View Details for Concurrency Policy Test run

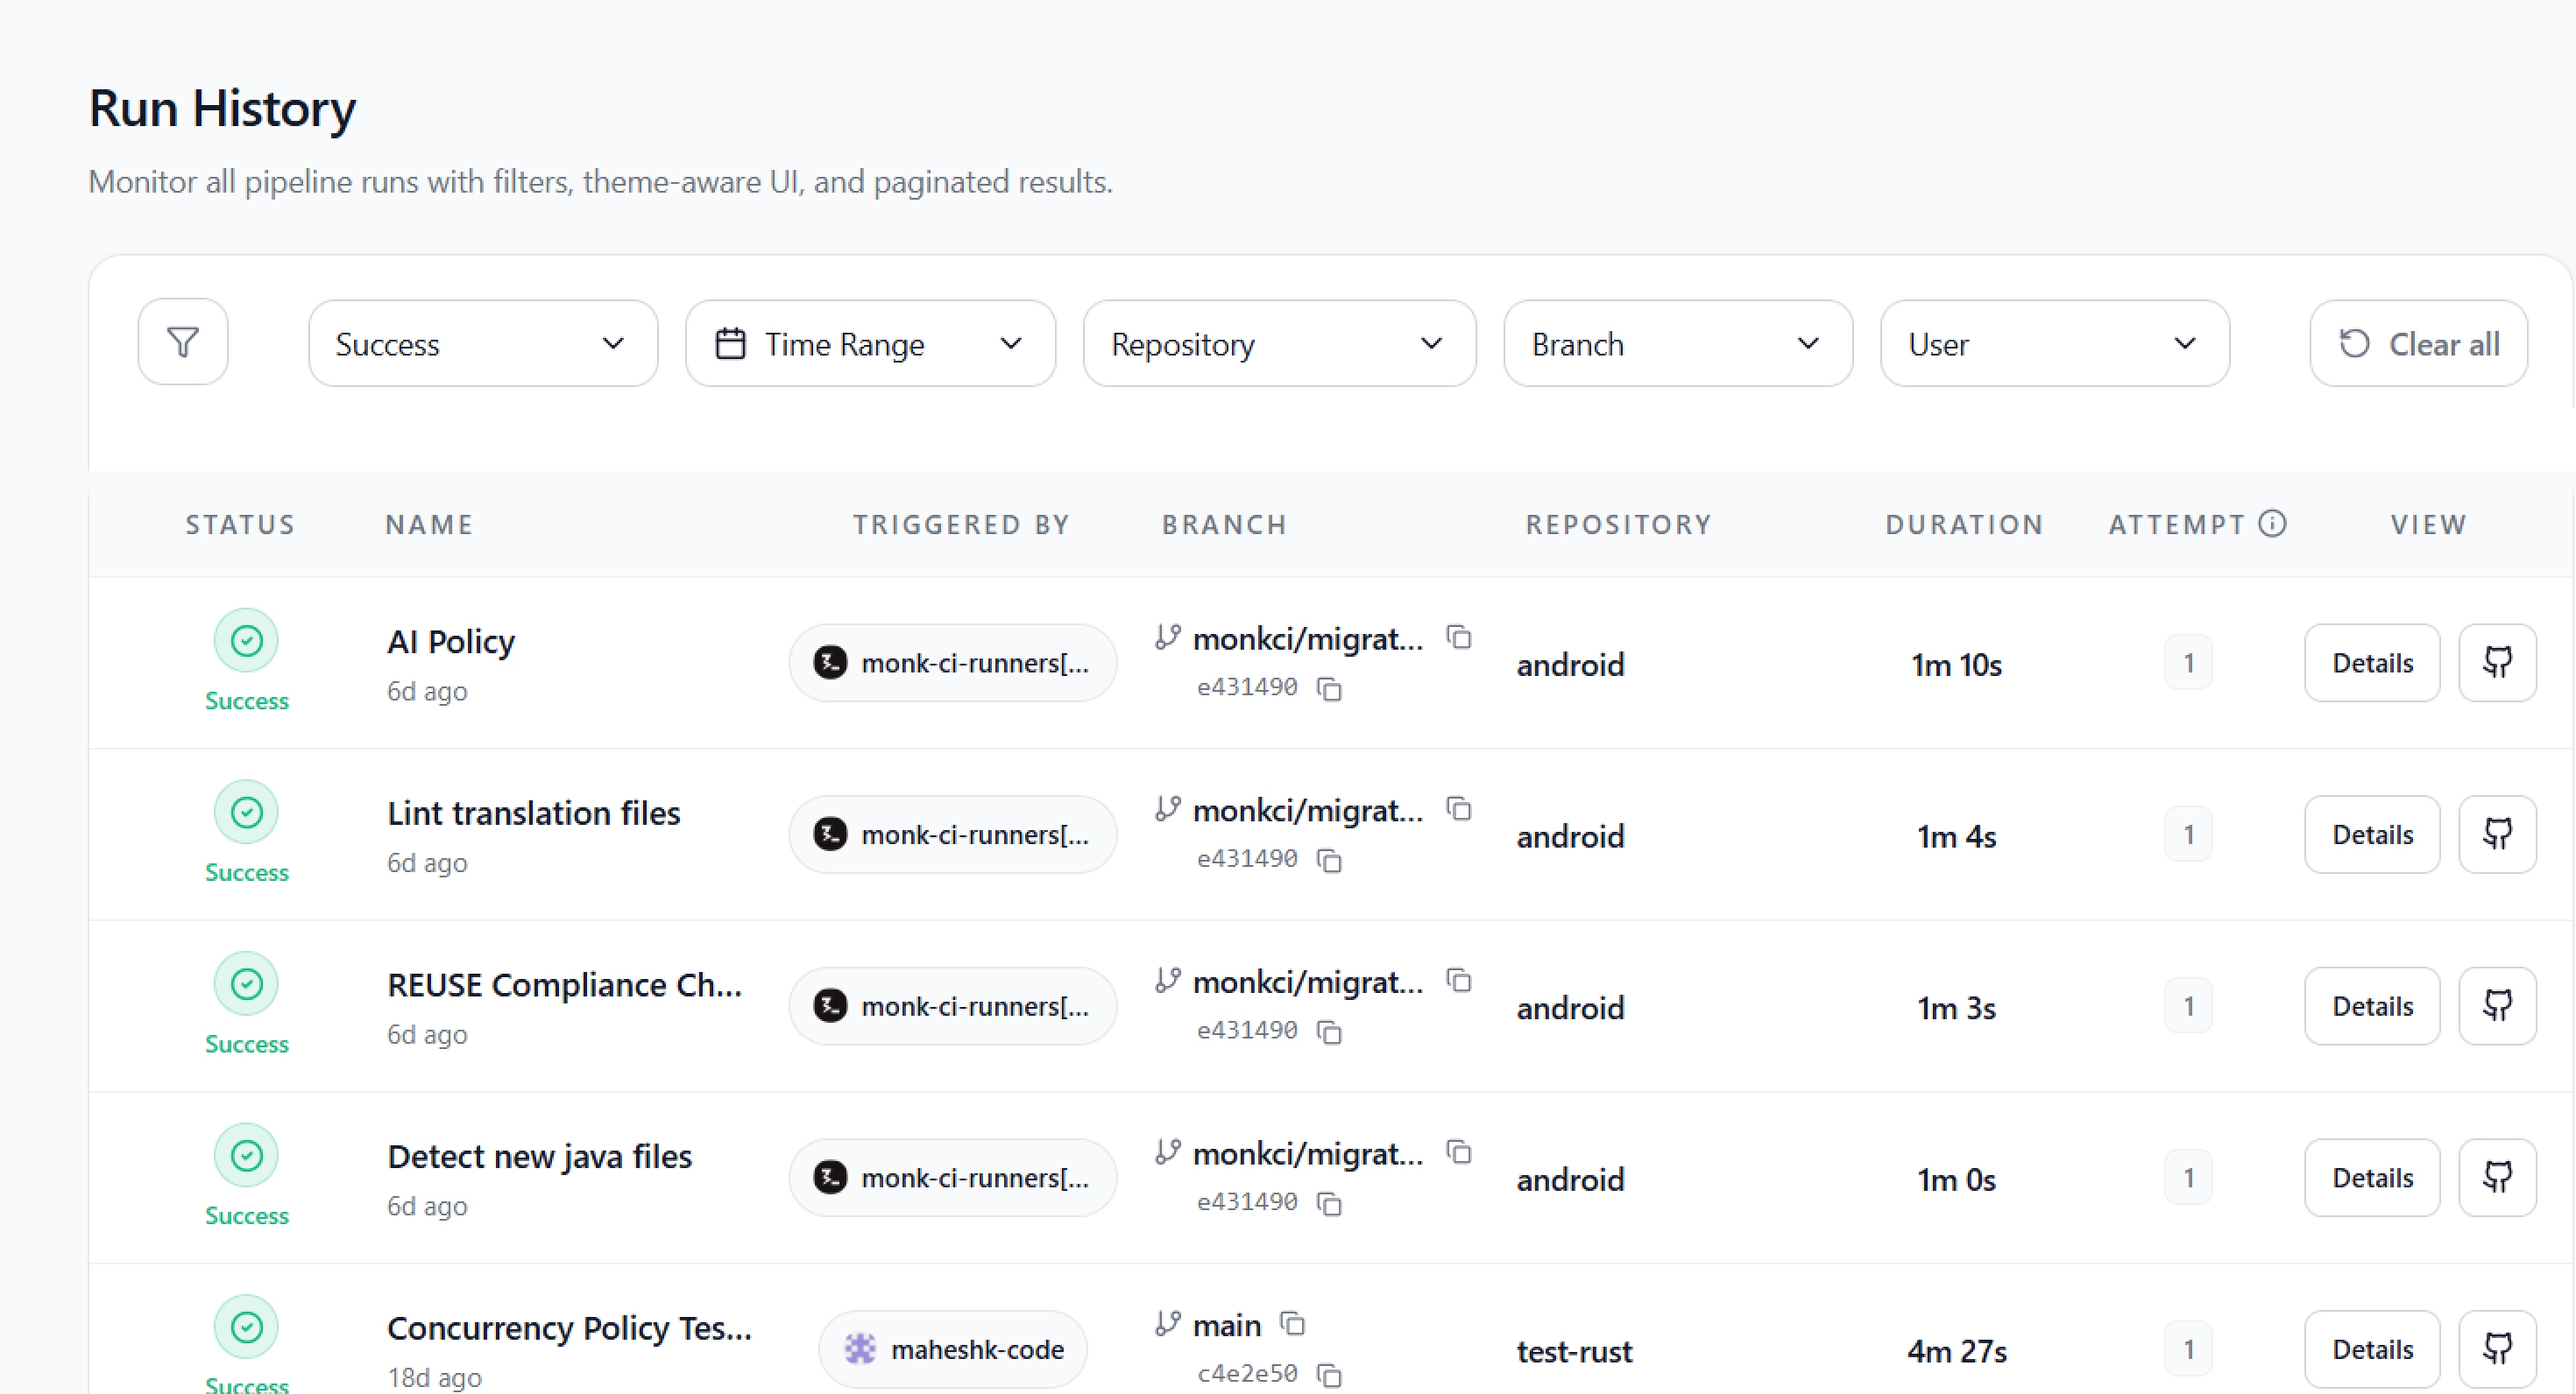tap(2372, 1349)
